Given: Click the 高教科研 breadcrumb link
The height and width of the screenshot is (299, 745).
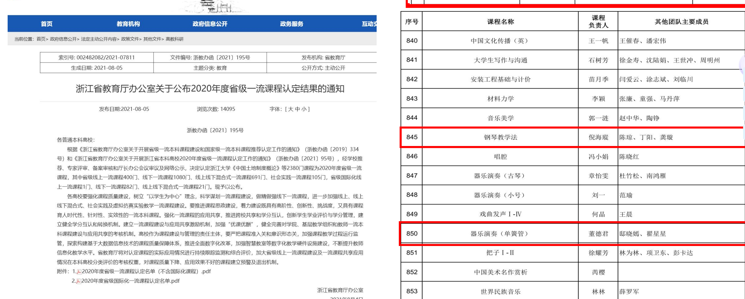Looking at the screenshot, I should [x=174, y=39].
